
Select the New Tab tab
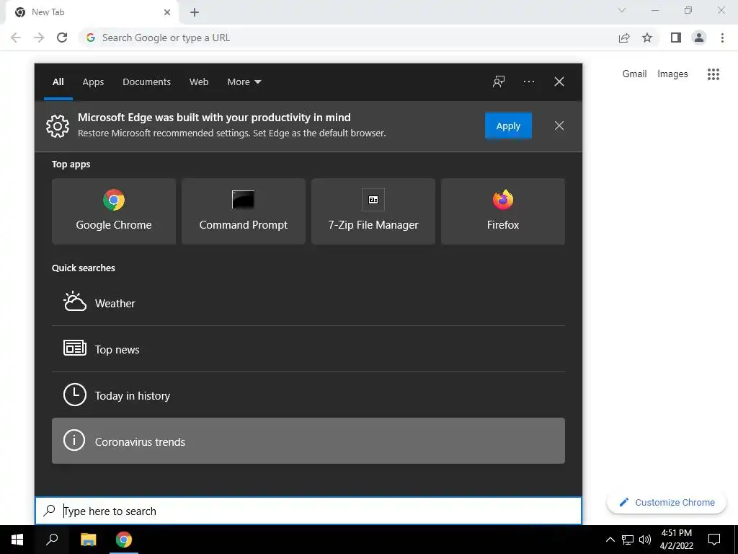point(92,12)
